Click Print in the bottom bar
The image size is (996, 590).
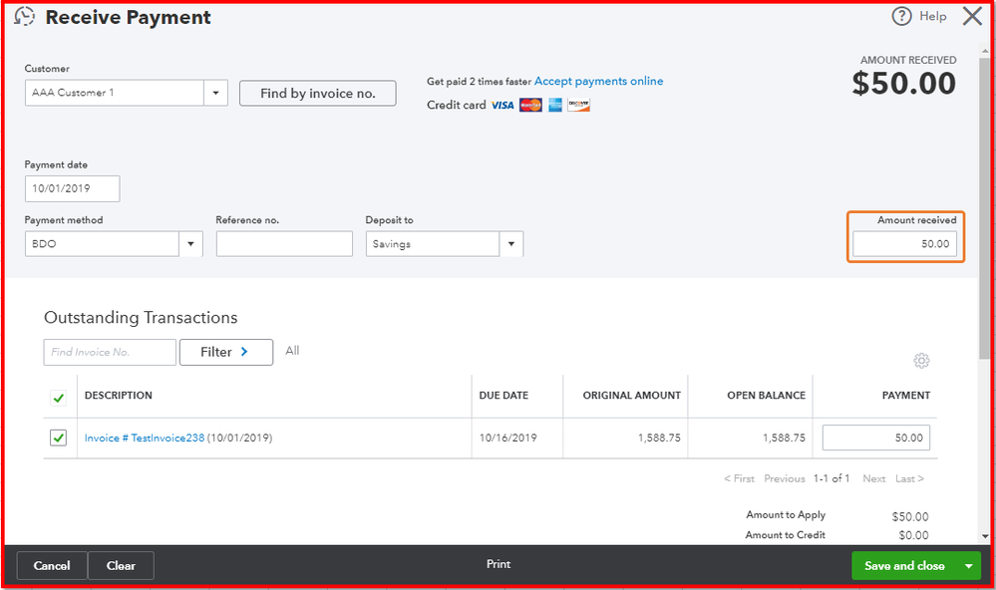498,565
